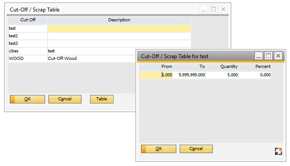The height and width of the screenshot is (166, 290).
Task: Click OK in the back Cut-Off / Scrap Table window
Action: tap(27, 99)
